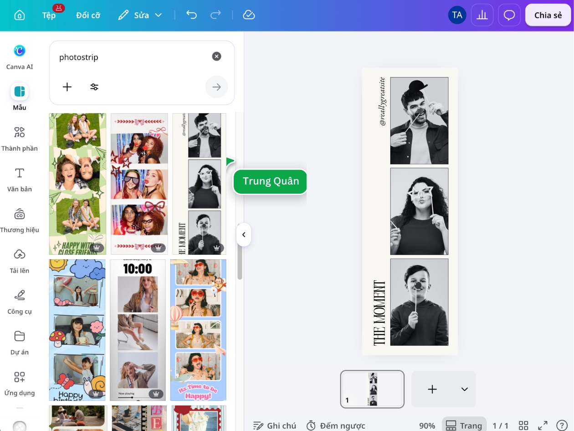Open the comments speech bubble icon
This screenshot has height=431, width=574.
509,15
